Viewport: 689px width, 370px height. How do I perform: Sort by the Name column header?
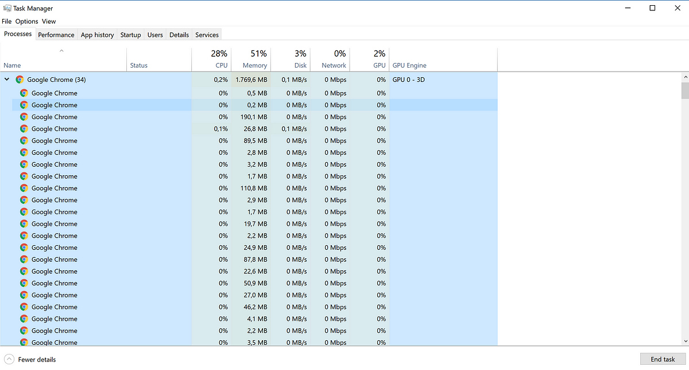click(x=63, y=60)
